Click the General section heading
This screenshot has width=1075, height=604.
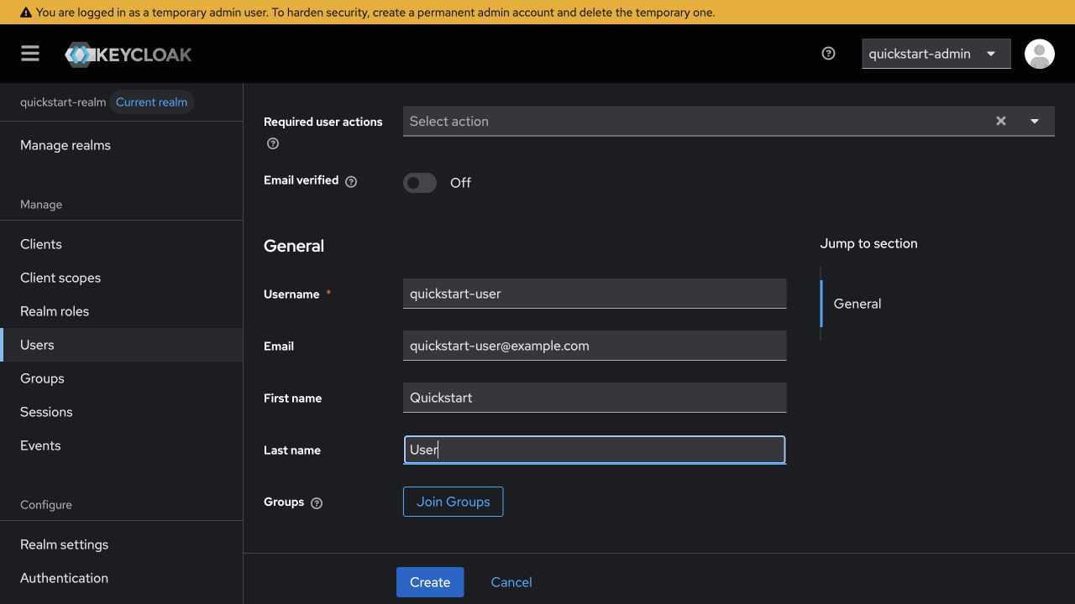click(294, 246)
